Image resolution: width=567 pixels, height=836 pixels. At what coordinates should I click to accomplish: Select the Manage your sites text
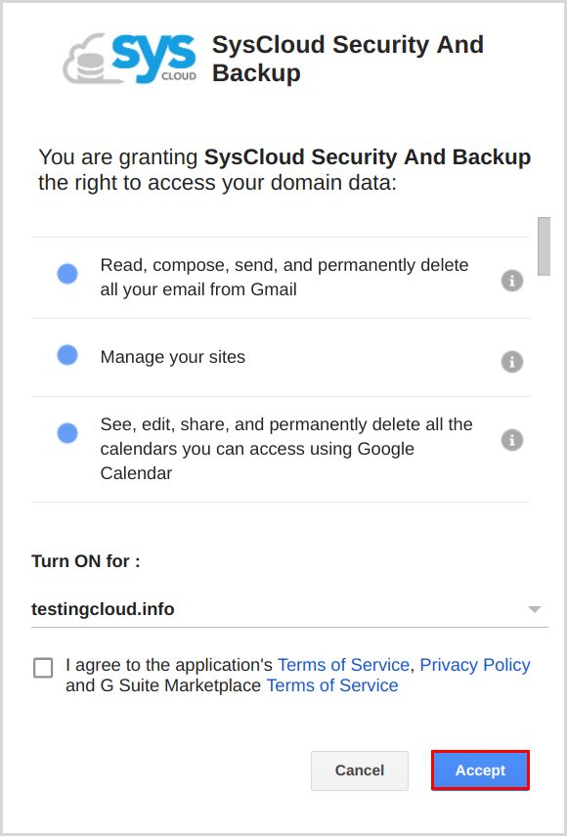click(173, 357)
